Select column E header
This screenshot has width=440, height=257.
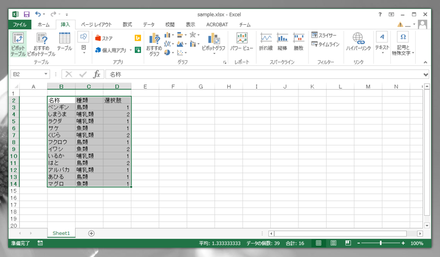coord(145,86)
